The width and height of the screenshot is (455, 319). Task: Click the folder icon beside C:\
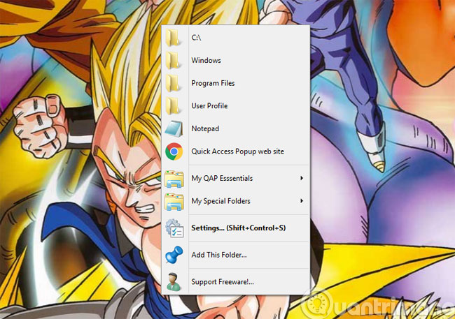[174, 38]
